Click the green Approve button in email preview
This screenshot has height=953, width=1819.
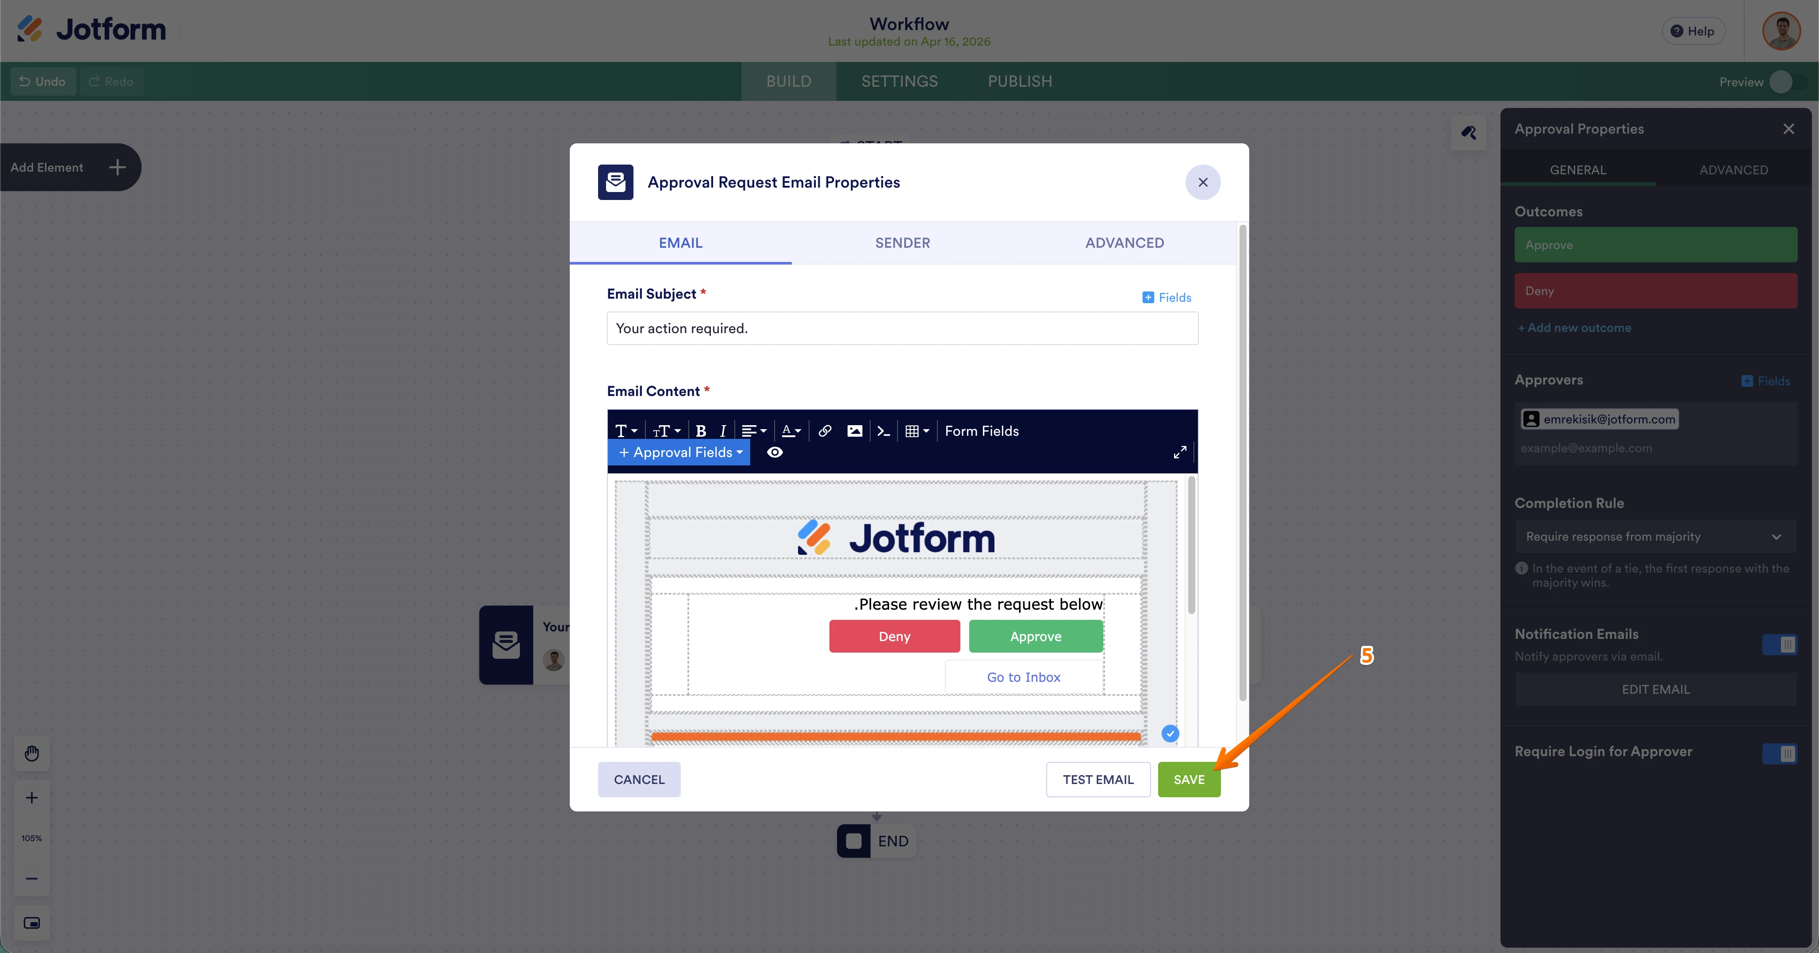pyautogui.click(x=1035, y=637)
